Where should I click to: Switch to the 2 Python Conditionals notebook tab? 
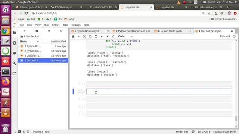click(131, 31)
